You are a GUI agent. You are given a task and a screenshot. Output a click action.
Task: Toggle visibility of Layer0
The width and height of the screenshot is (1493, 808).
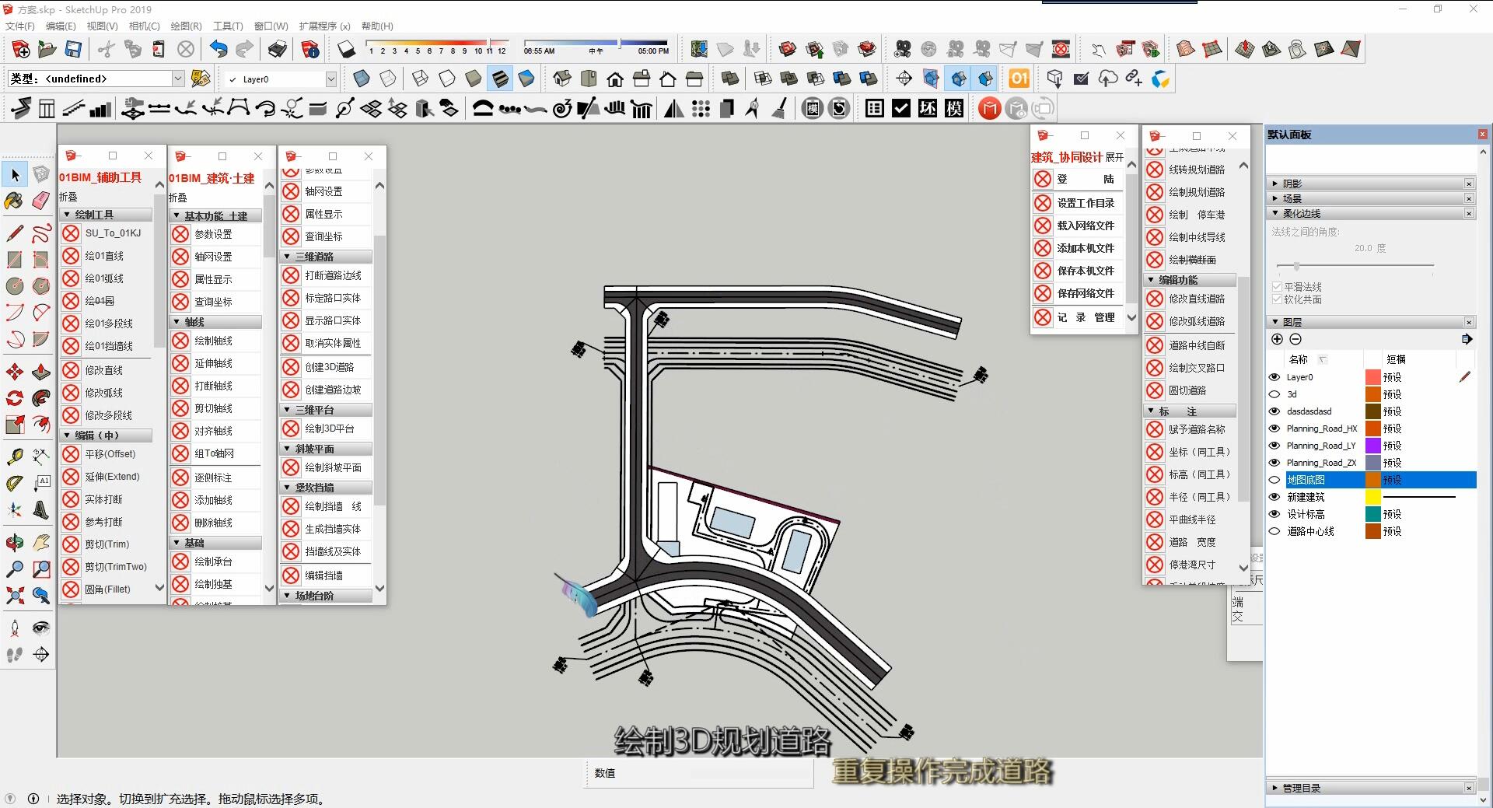tap(1274, 377)
